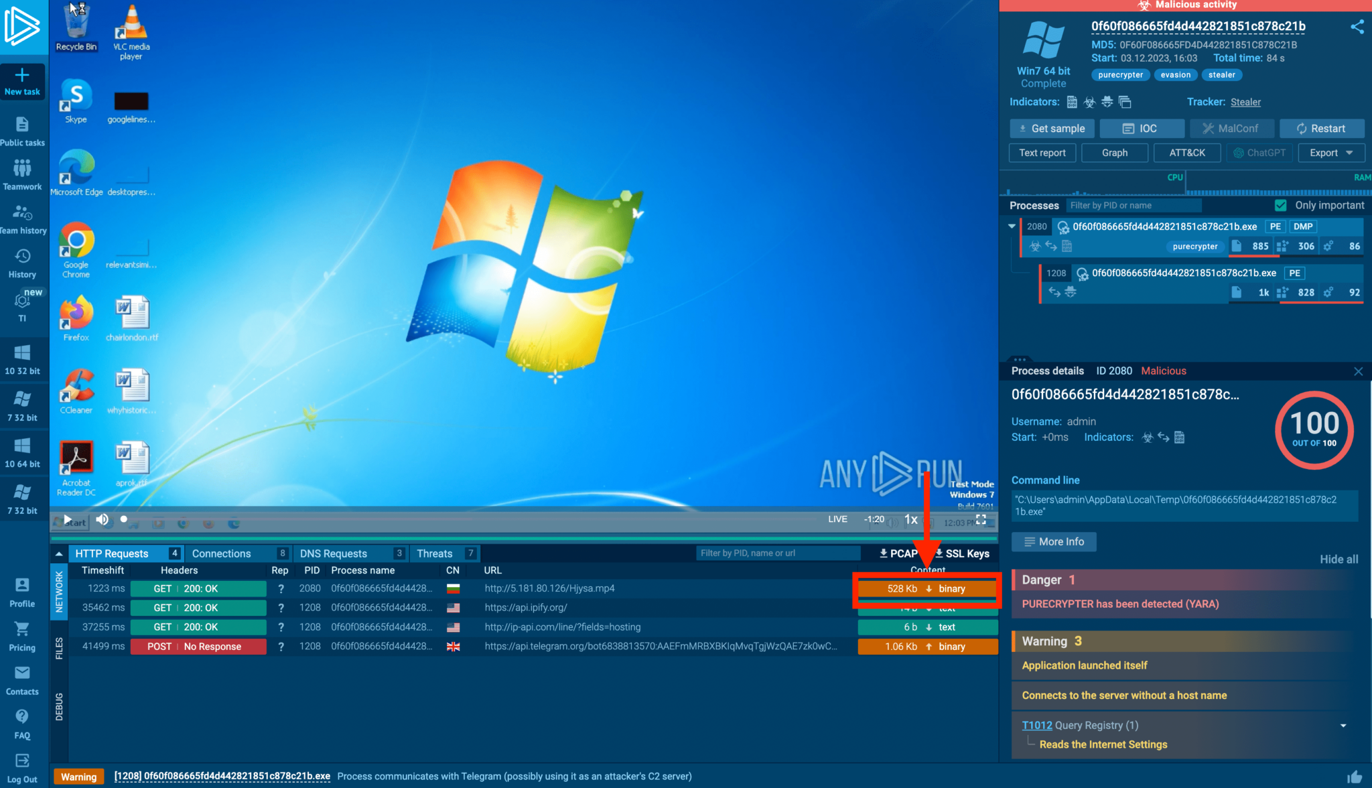Open the Stealer tracker link

point(1245,102)
